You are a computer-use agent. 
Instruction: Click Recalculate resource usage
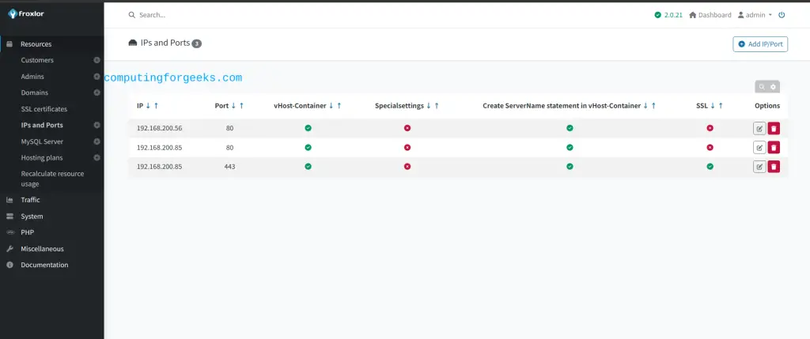[52, 179]
